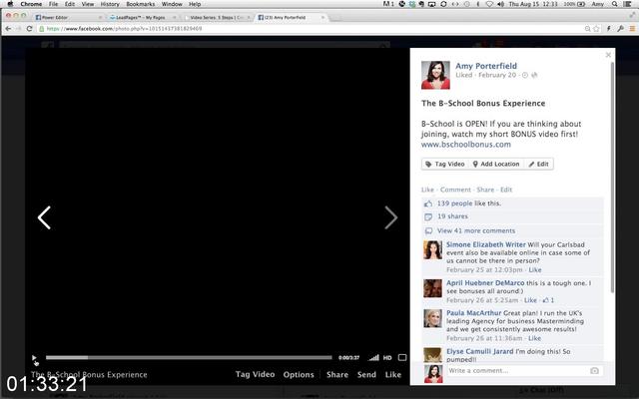Reload the page
Screen dimensions: 639x399
[29, 29]
